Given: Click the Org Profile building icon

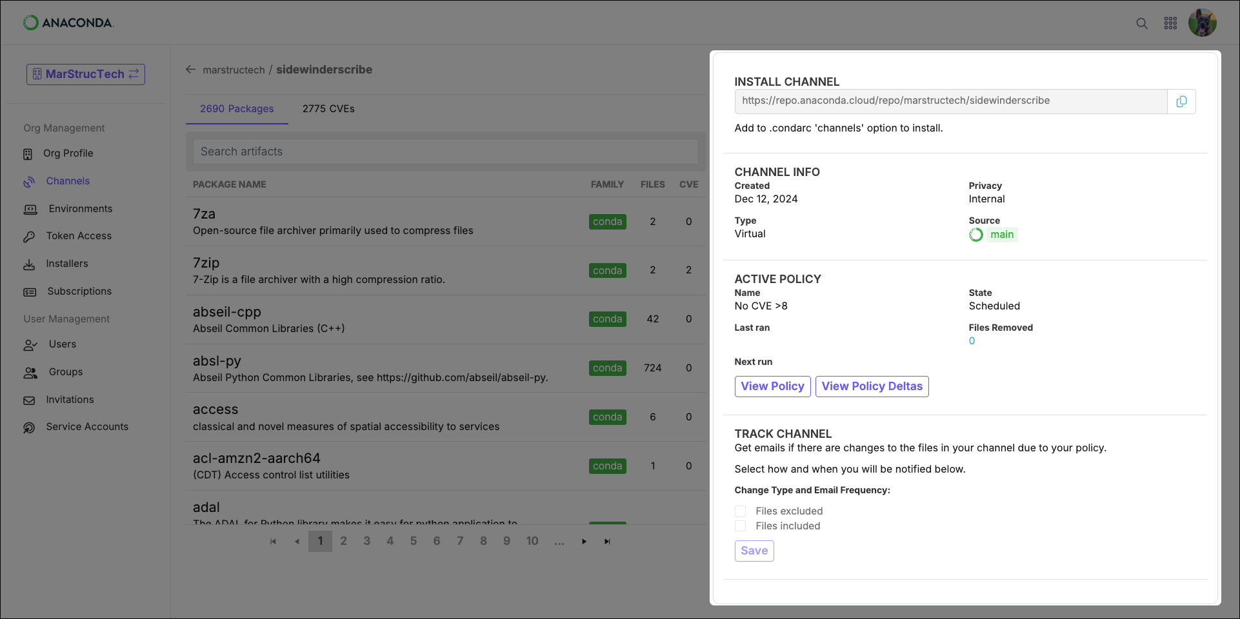Looking at the screenshot, I should tap(28, 154).
